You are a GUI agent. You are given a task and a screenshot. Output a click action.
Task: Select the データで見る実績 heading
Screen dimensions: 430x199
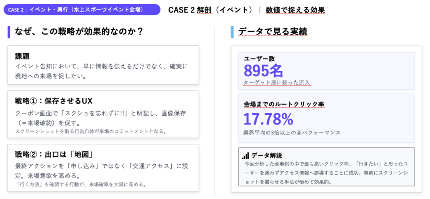(x=273, y=31)
